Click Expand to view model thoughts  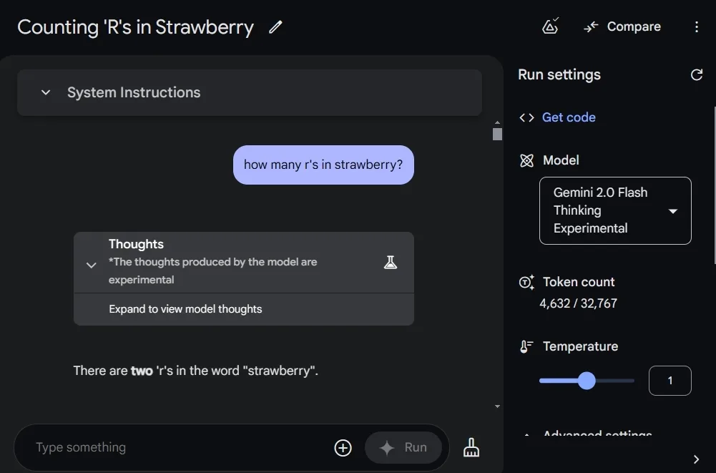click(185, 309)
